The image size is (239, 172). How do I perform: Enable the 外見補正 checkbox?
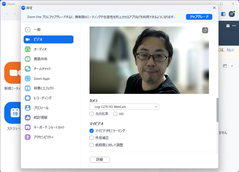pyautogui.click(x=91, y=138)
